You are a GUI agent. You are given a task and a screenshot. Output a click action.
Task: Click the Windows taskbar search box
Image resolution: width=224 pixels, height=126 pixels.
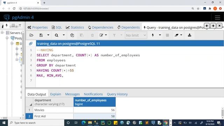pyautogui.click(x=36, y=123)
